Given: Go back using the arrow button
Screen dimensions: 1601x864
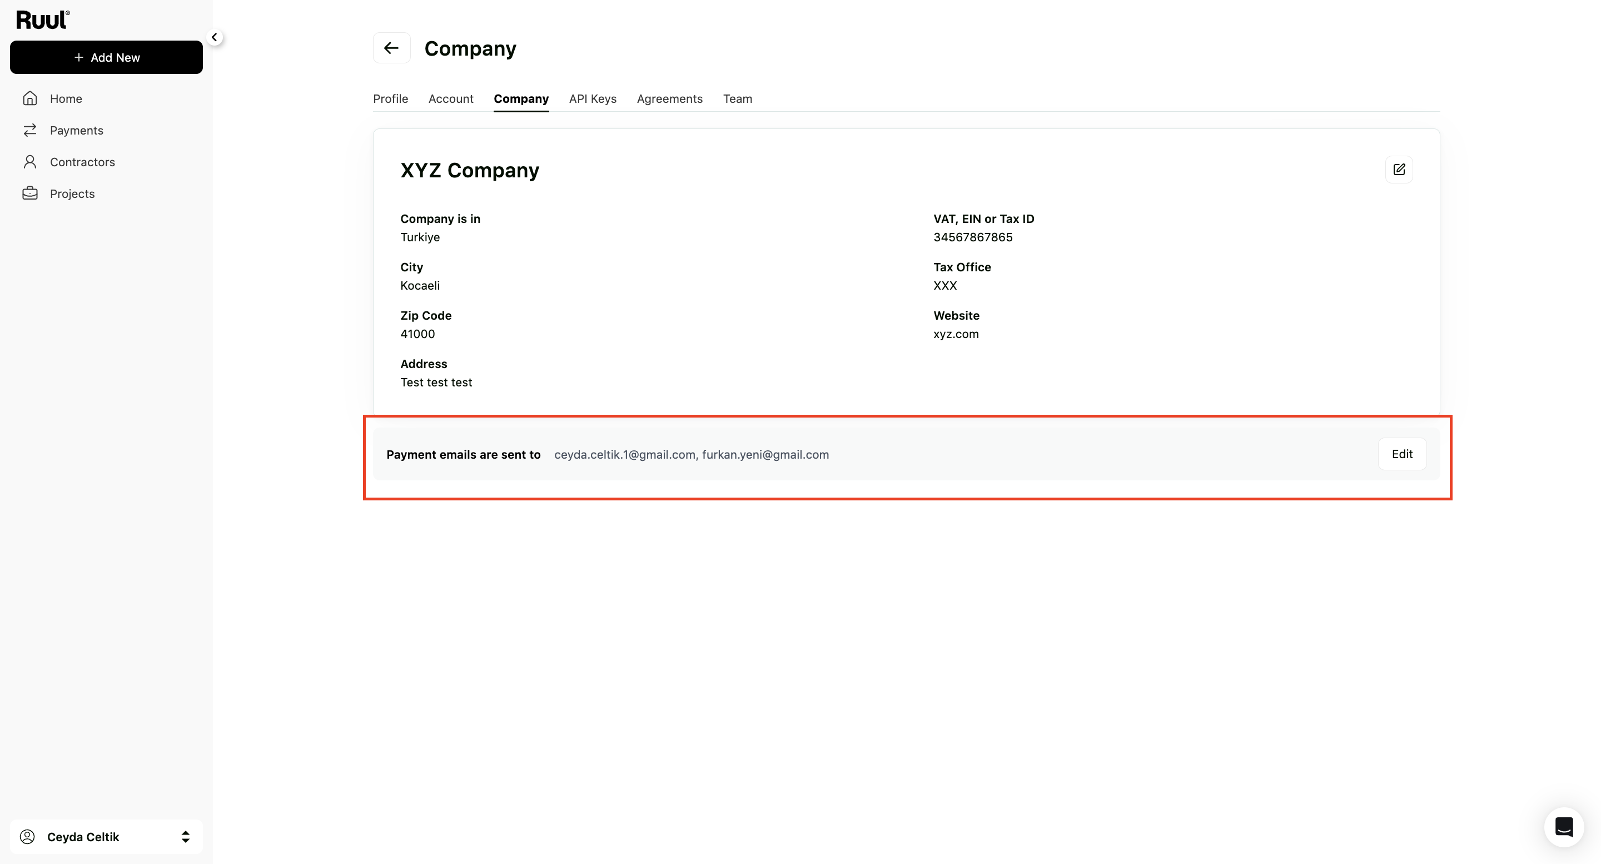Looking at the screenshot, I should [391, 48].
